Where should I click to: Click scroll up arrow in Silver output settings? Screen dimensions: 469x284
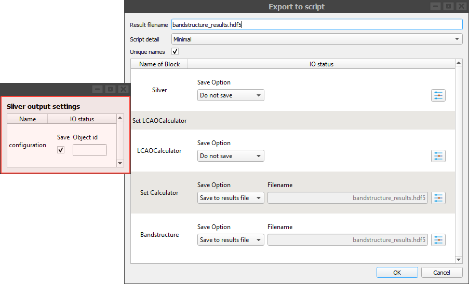click(120, 118)
